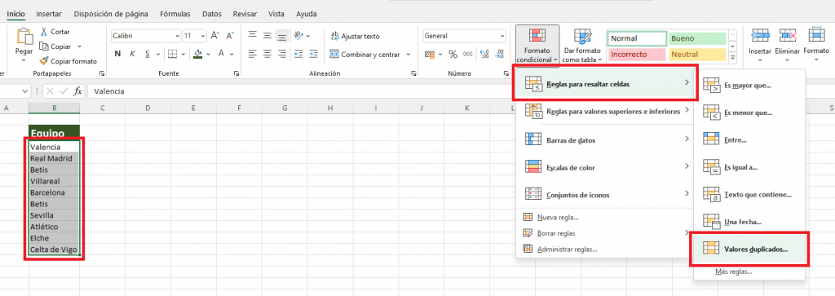Click the Copiar formato paintbrush icon
The image size is (835, 296).
click(44, 61)
